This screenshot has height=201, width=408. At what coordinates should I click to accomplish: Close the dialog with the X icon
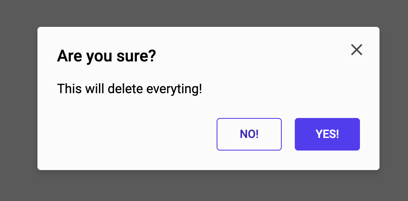(356, 50)
